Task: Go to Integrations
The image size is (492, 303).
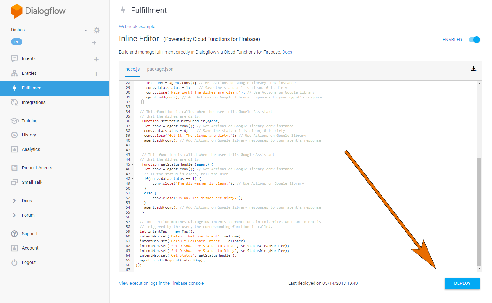Action: 33,102
